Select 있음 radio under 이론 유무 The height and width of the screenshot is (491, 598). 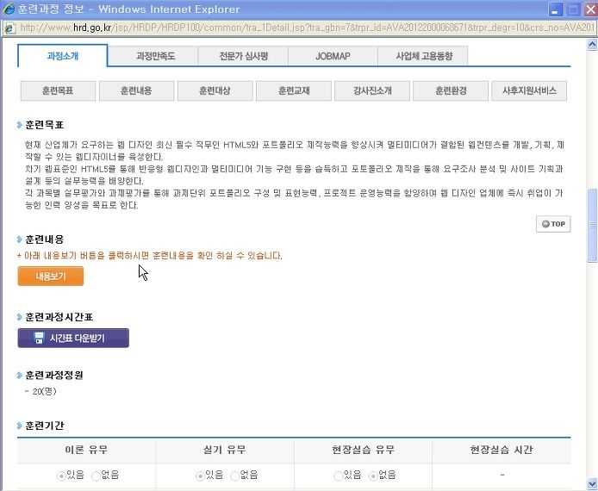(61, 475)
